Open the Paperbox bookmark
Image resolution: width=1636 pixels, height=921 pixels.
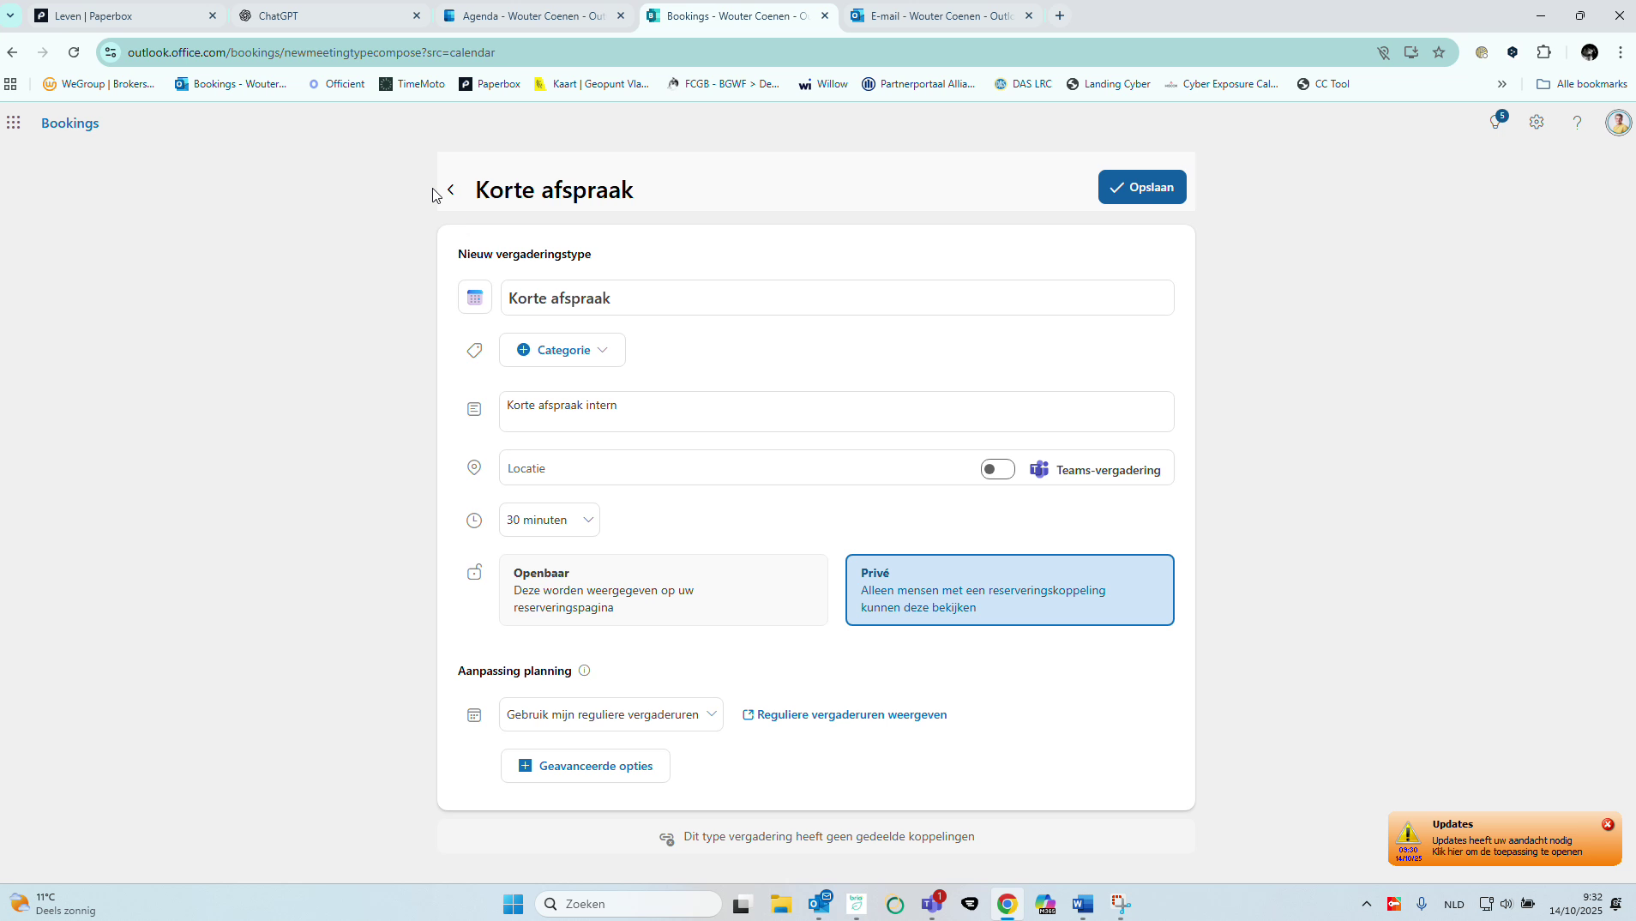click(490, 83)
